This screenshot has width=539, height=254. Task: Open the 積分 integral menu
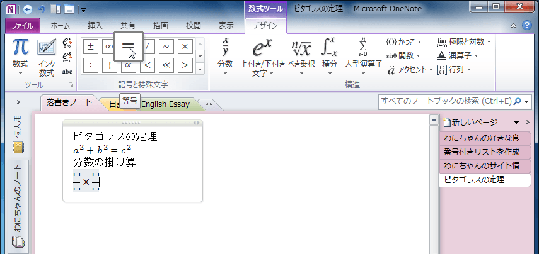pos(330,57)
